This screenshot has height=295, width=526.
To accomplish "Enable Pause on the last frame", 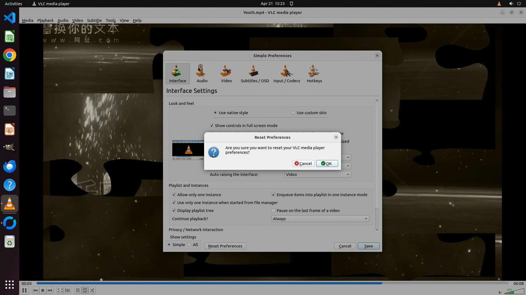I will (273, 211).
